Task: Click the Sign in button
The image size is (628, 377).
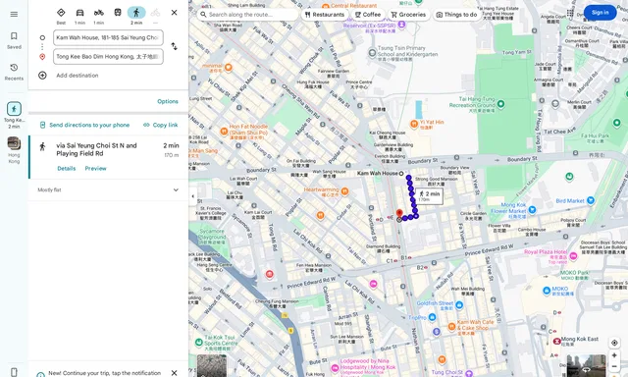Action: [600, 13]
